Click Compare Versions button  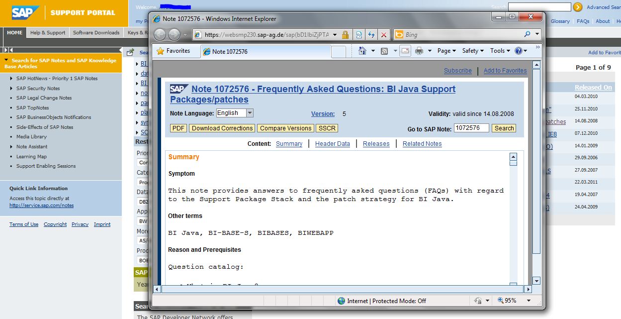(286, 128)
